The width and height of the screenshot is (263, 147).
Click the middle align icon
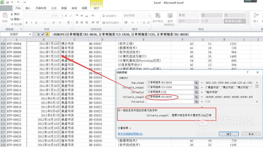82,16
